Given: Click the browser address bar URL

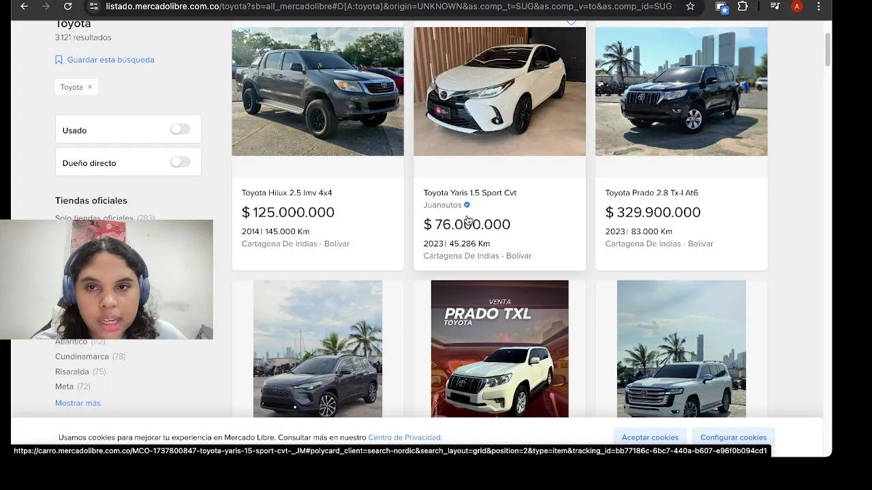Looking at the screenshot, I should pos(388,6).
